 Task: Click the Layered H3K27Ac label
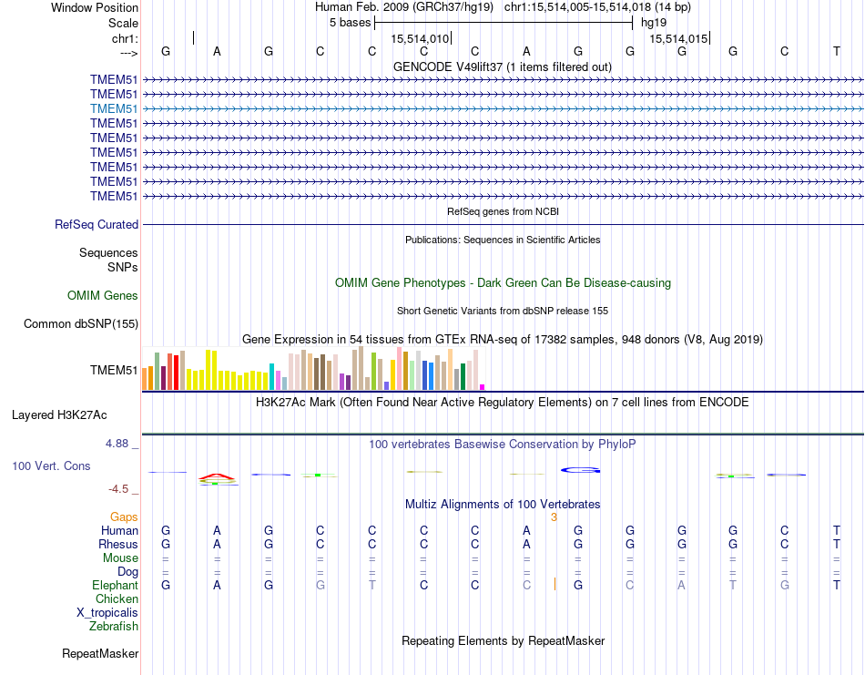pyautogui.click(x=59, y=415)
